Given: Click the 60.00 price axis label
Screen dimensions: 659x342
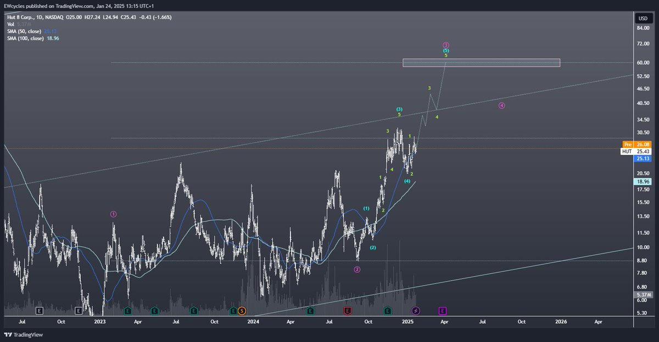Looking at the screenshot, I should [643, 63].
